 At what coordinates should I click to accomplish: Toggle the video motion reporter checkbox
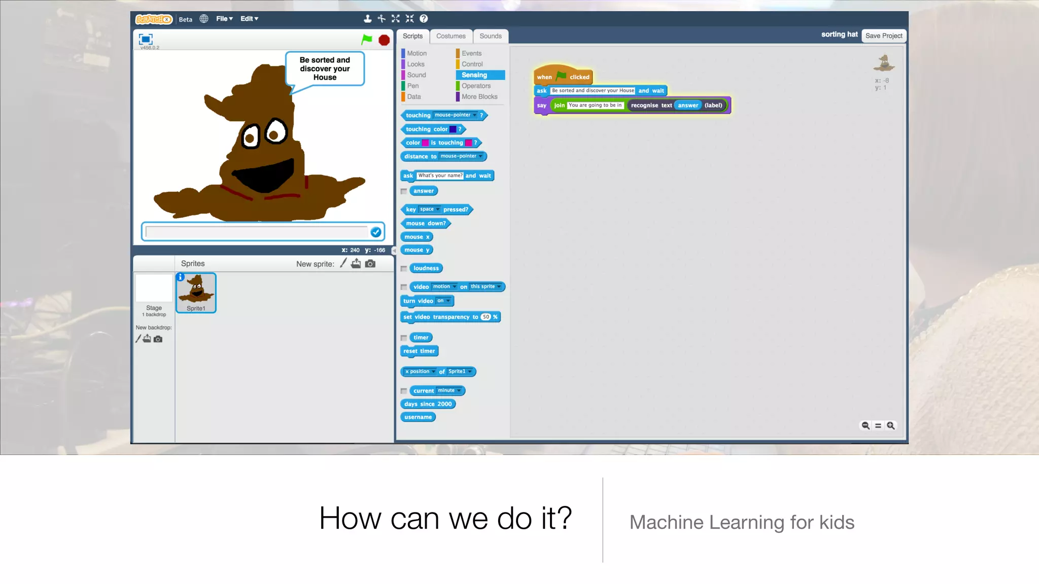tap(404, 287)
